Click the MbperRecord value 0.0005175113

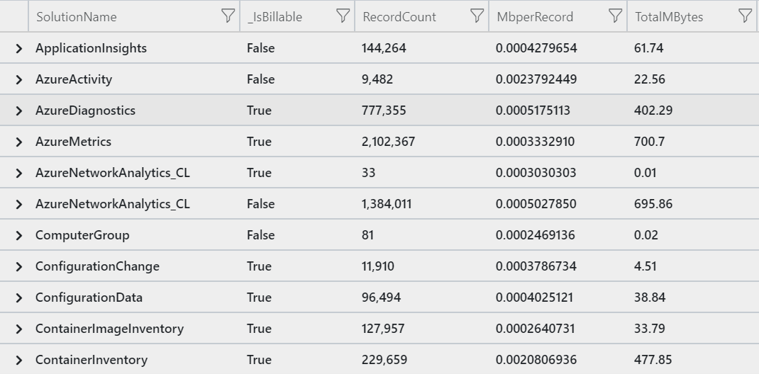point(533,110)
